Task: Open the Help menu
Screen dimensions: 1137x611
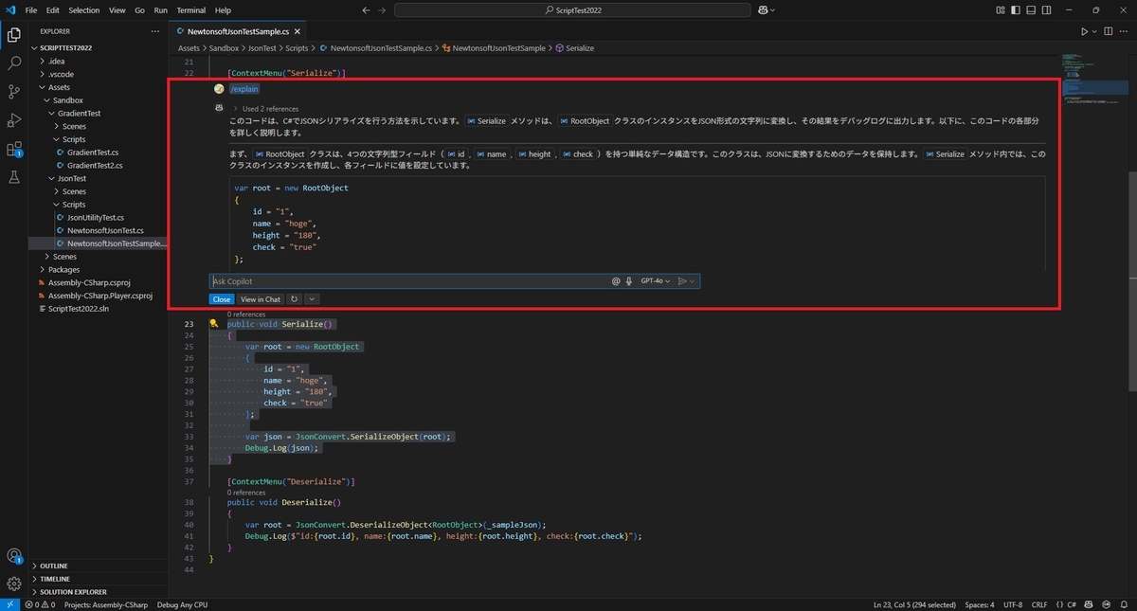Action: 223,9
